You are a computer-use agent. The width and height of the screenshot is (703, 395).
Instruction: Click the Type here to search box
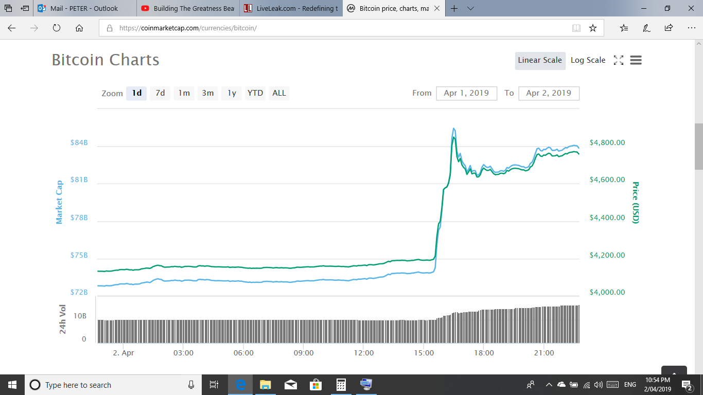coord(113,385)
